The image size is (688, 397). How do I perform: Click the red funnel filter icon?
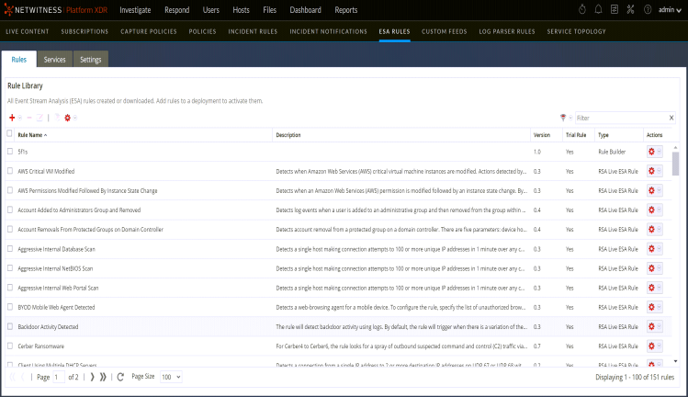pyautogui.click(x=562, y=118)
